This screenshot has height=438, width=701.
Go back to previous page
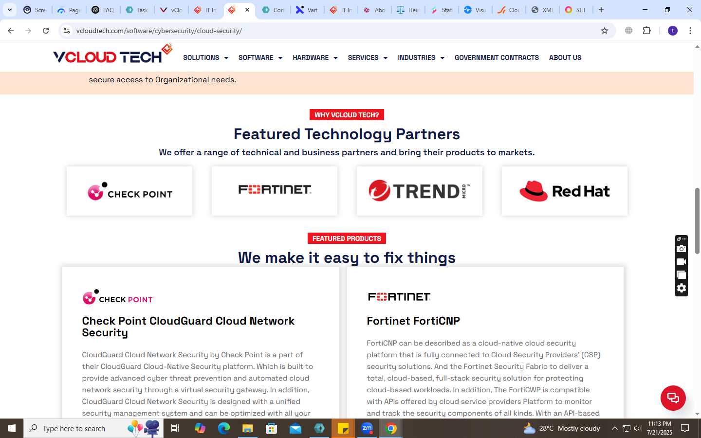(11, 31)
